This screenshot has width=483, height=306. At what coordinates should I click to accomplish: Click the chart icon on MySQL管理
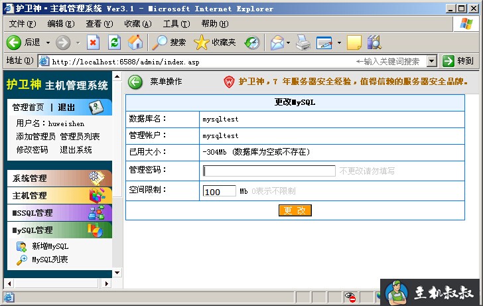click(95, 230)
